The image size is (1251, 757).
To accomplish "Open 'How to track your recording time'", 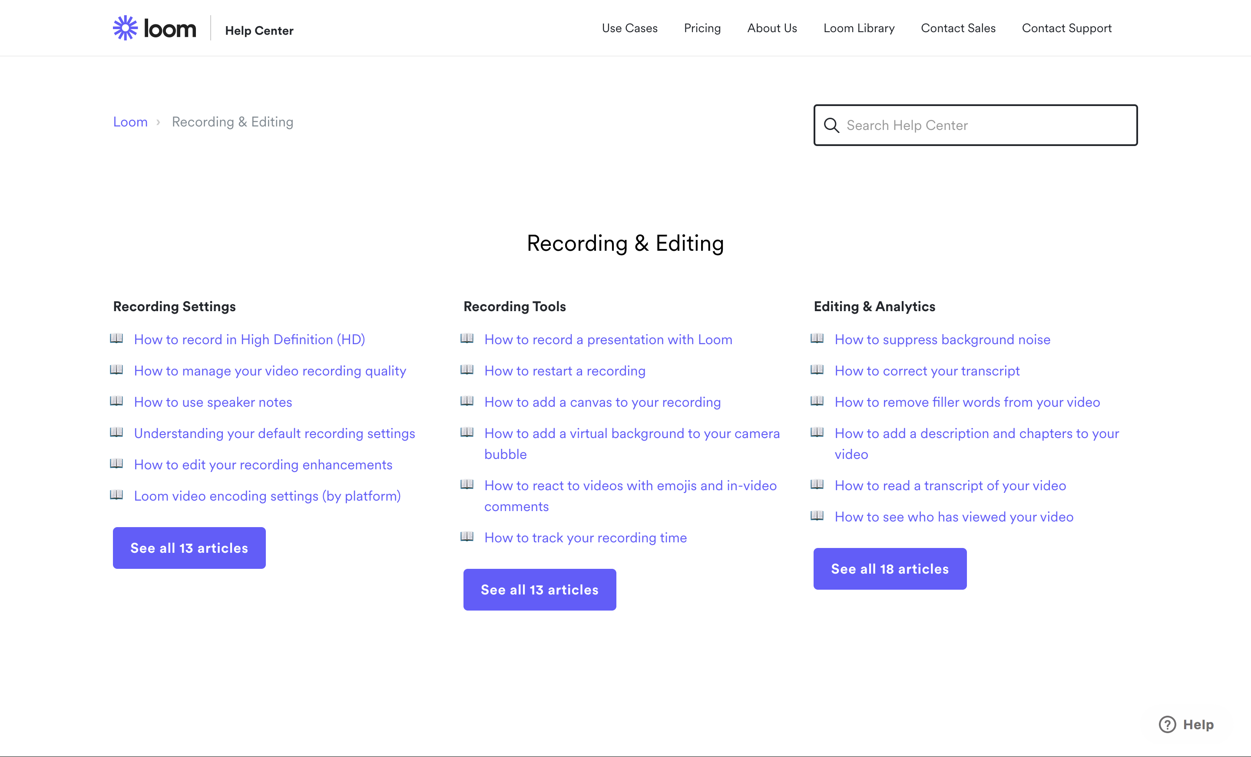I will tap(586, 538).
